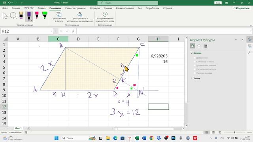Select Сплошная заливка radio option
The width and height of the screenshot is (253, 142).
tap(195, 62)
